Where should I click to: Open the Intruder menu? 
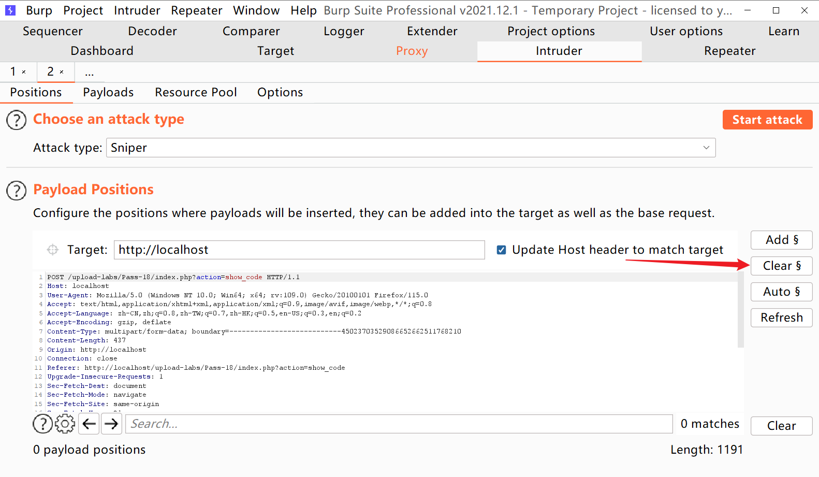[137, 10]
